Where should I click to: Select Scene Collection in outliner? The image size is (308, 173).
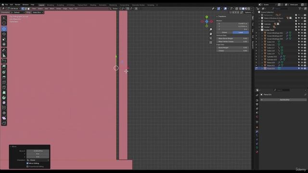click(267, 12)
